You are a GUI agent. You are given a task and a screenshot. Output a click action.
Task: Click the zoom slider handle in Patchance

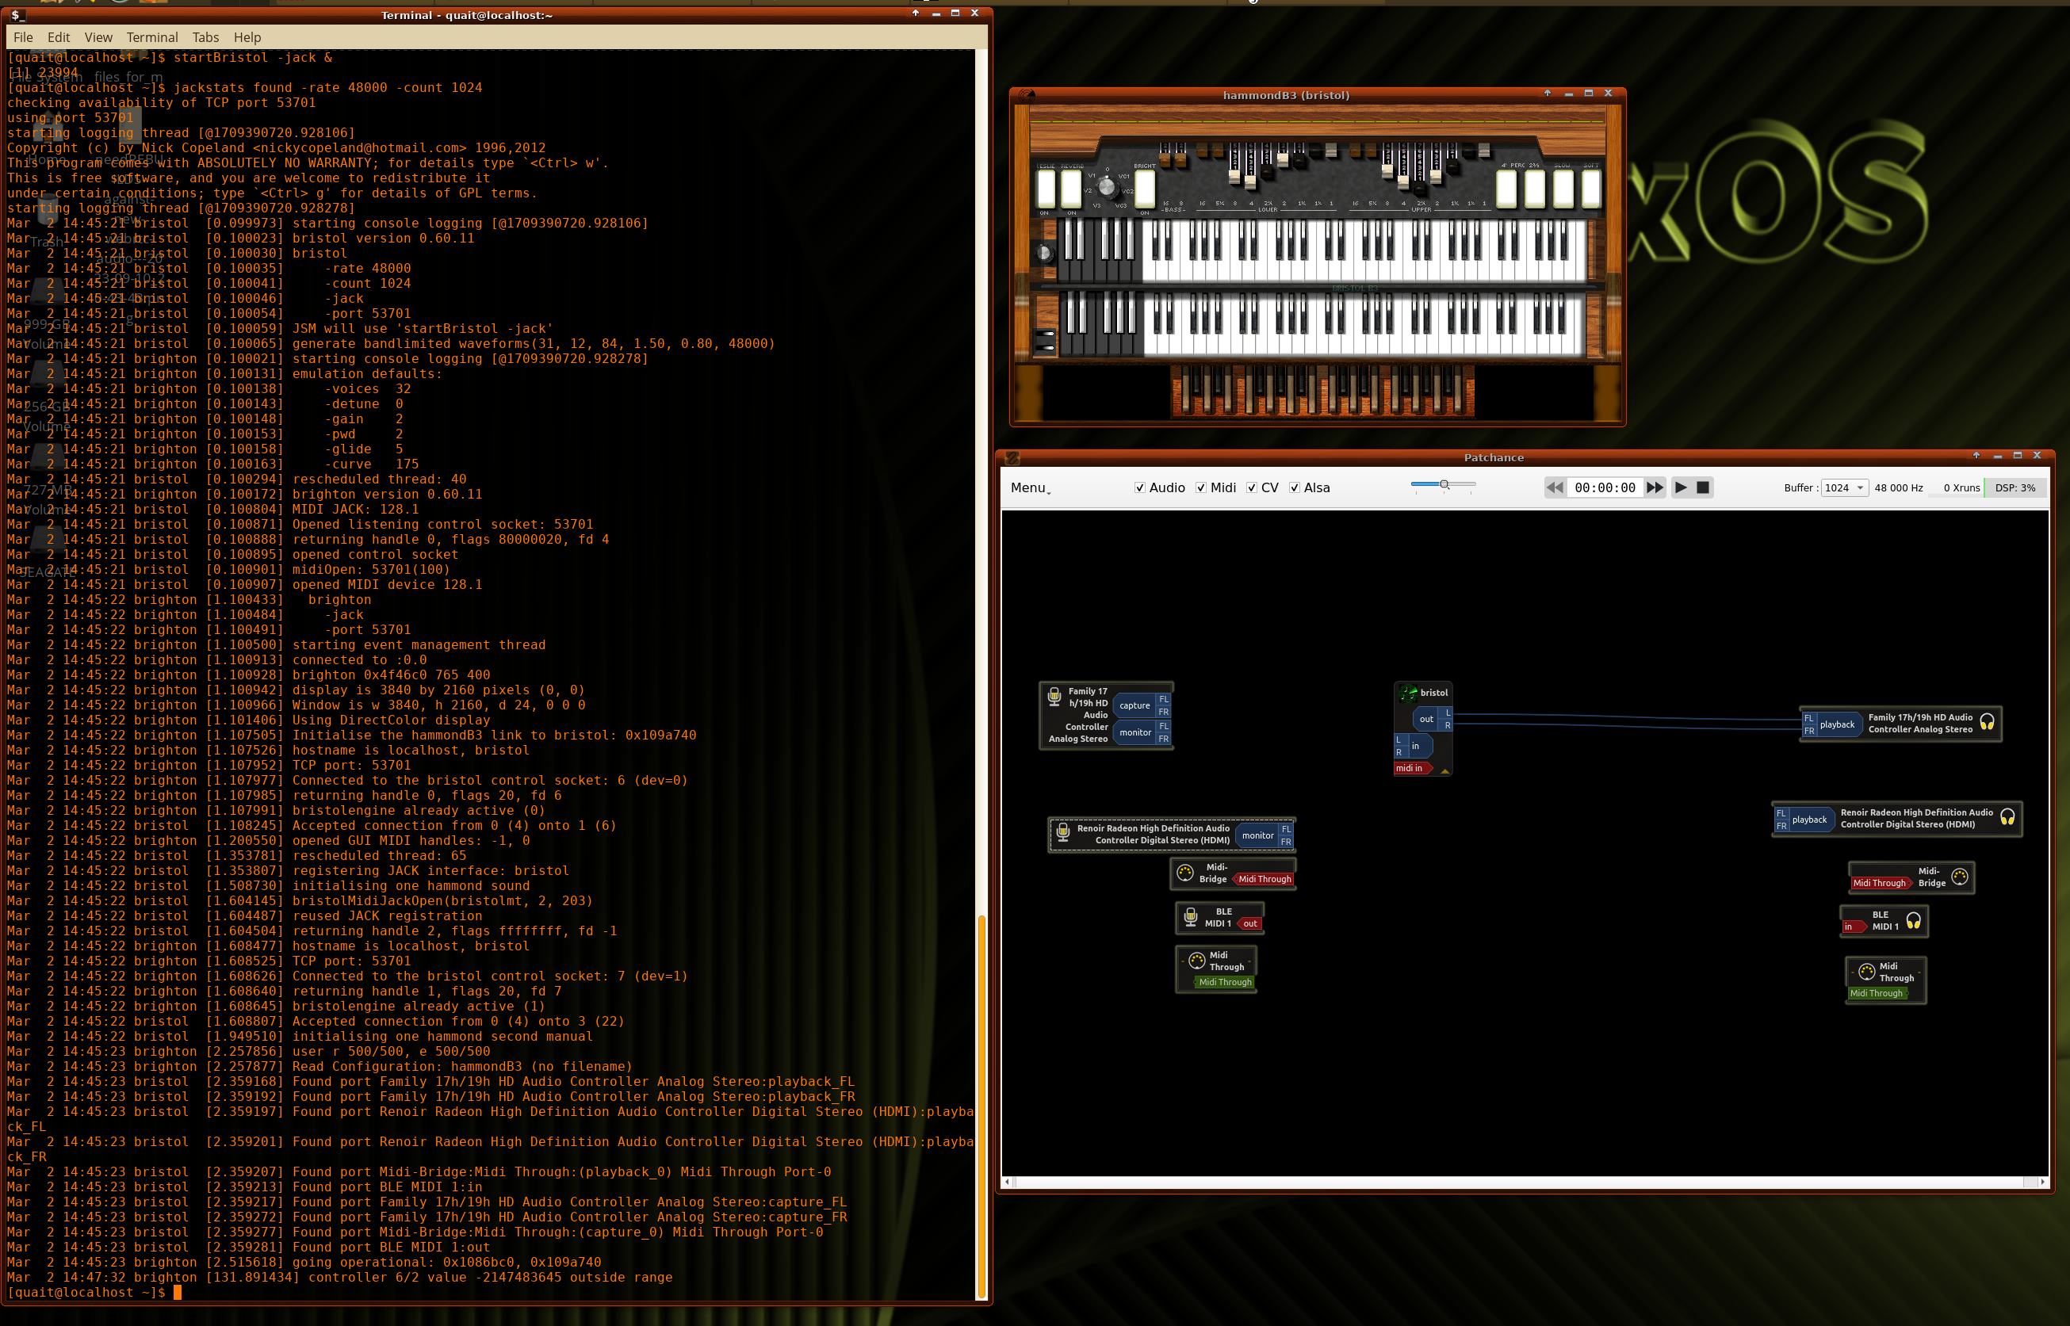point(1444,485)
